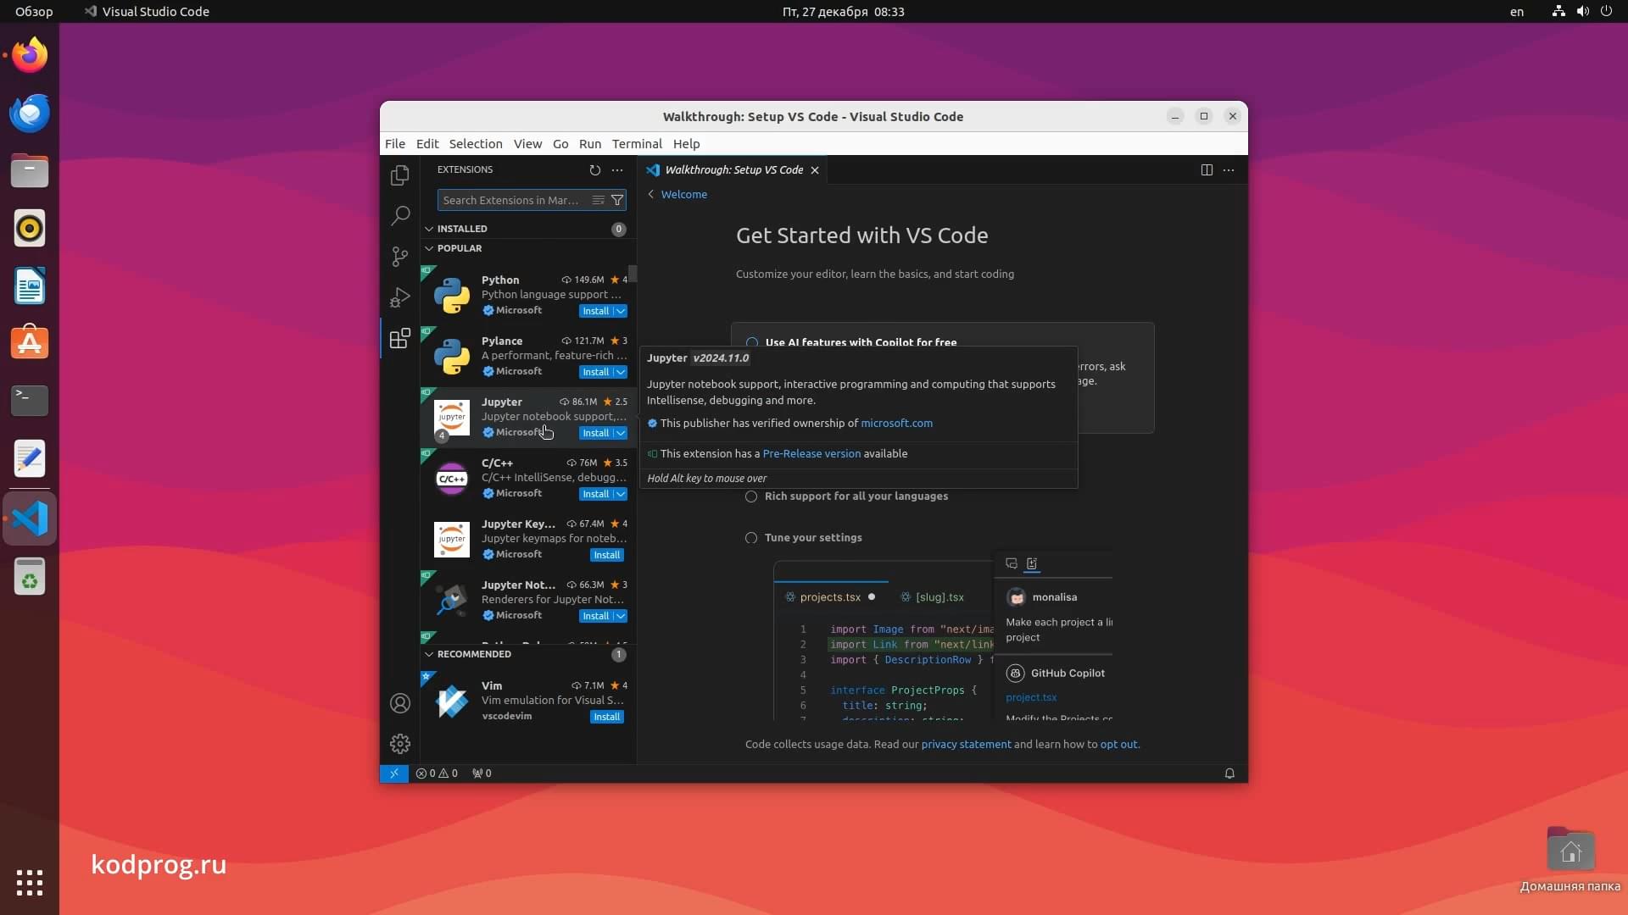
Task: Open notifications bell in status bar
Action: (1229, 774)
